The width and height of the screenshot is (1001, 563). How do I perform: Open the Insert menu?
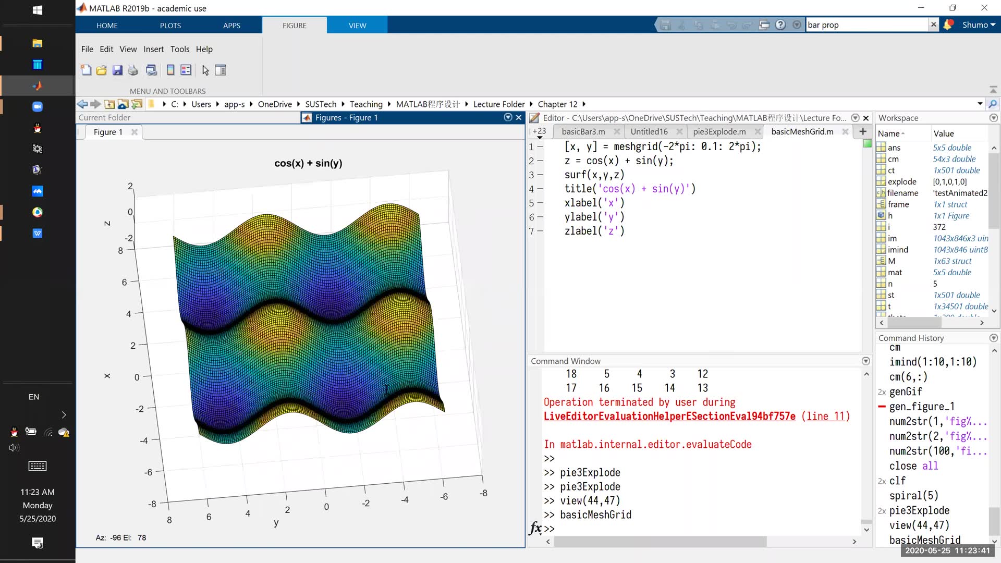pos(153,49)
